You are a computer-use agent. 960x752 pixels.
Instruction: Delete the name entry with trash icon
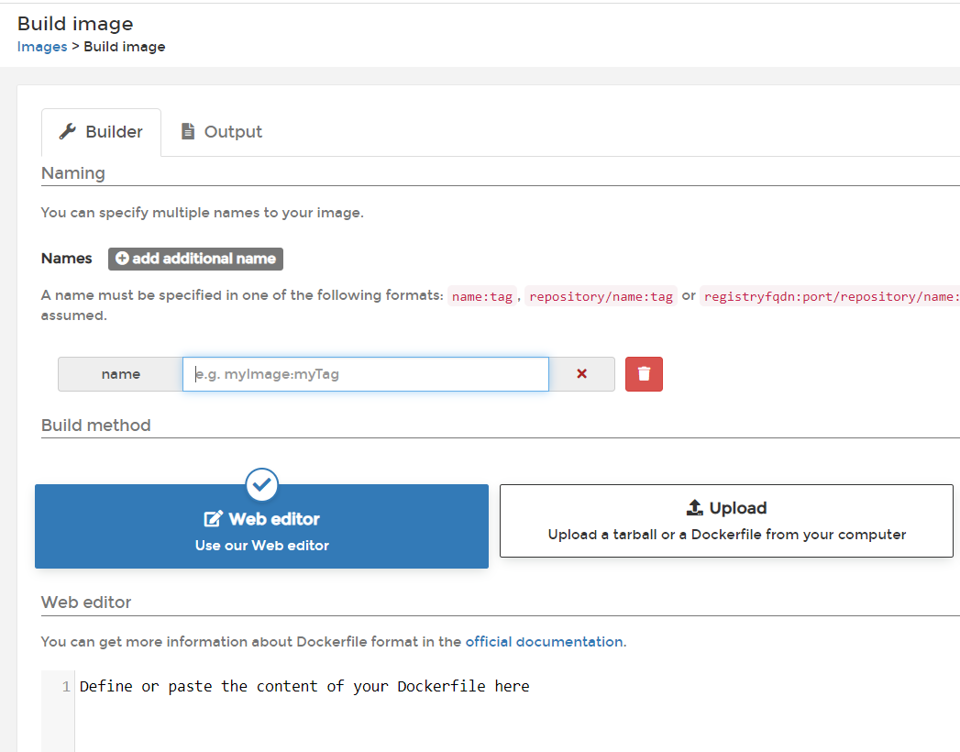point(644,374)
